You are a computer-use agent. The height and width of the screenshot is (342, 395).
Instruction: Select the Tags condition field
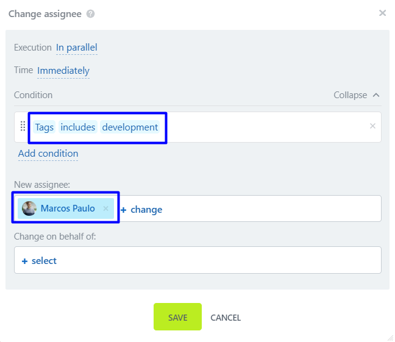[44, 127]
